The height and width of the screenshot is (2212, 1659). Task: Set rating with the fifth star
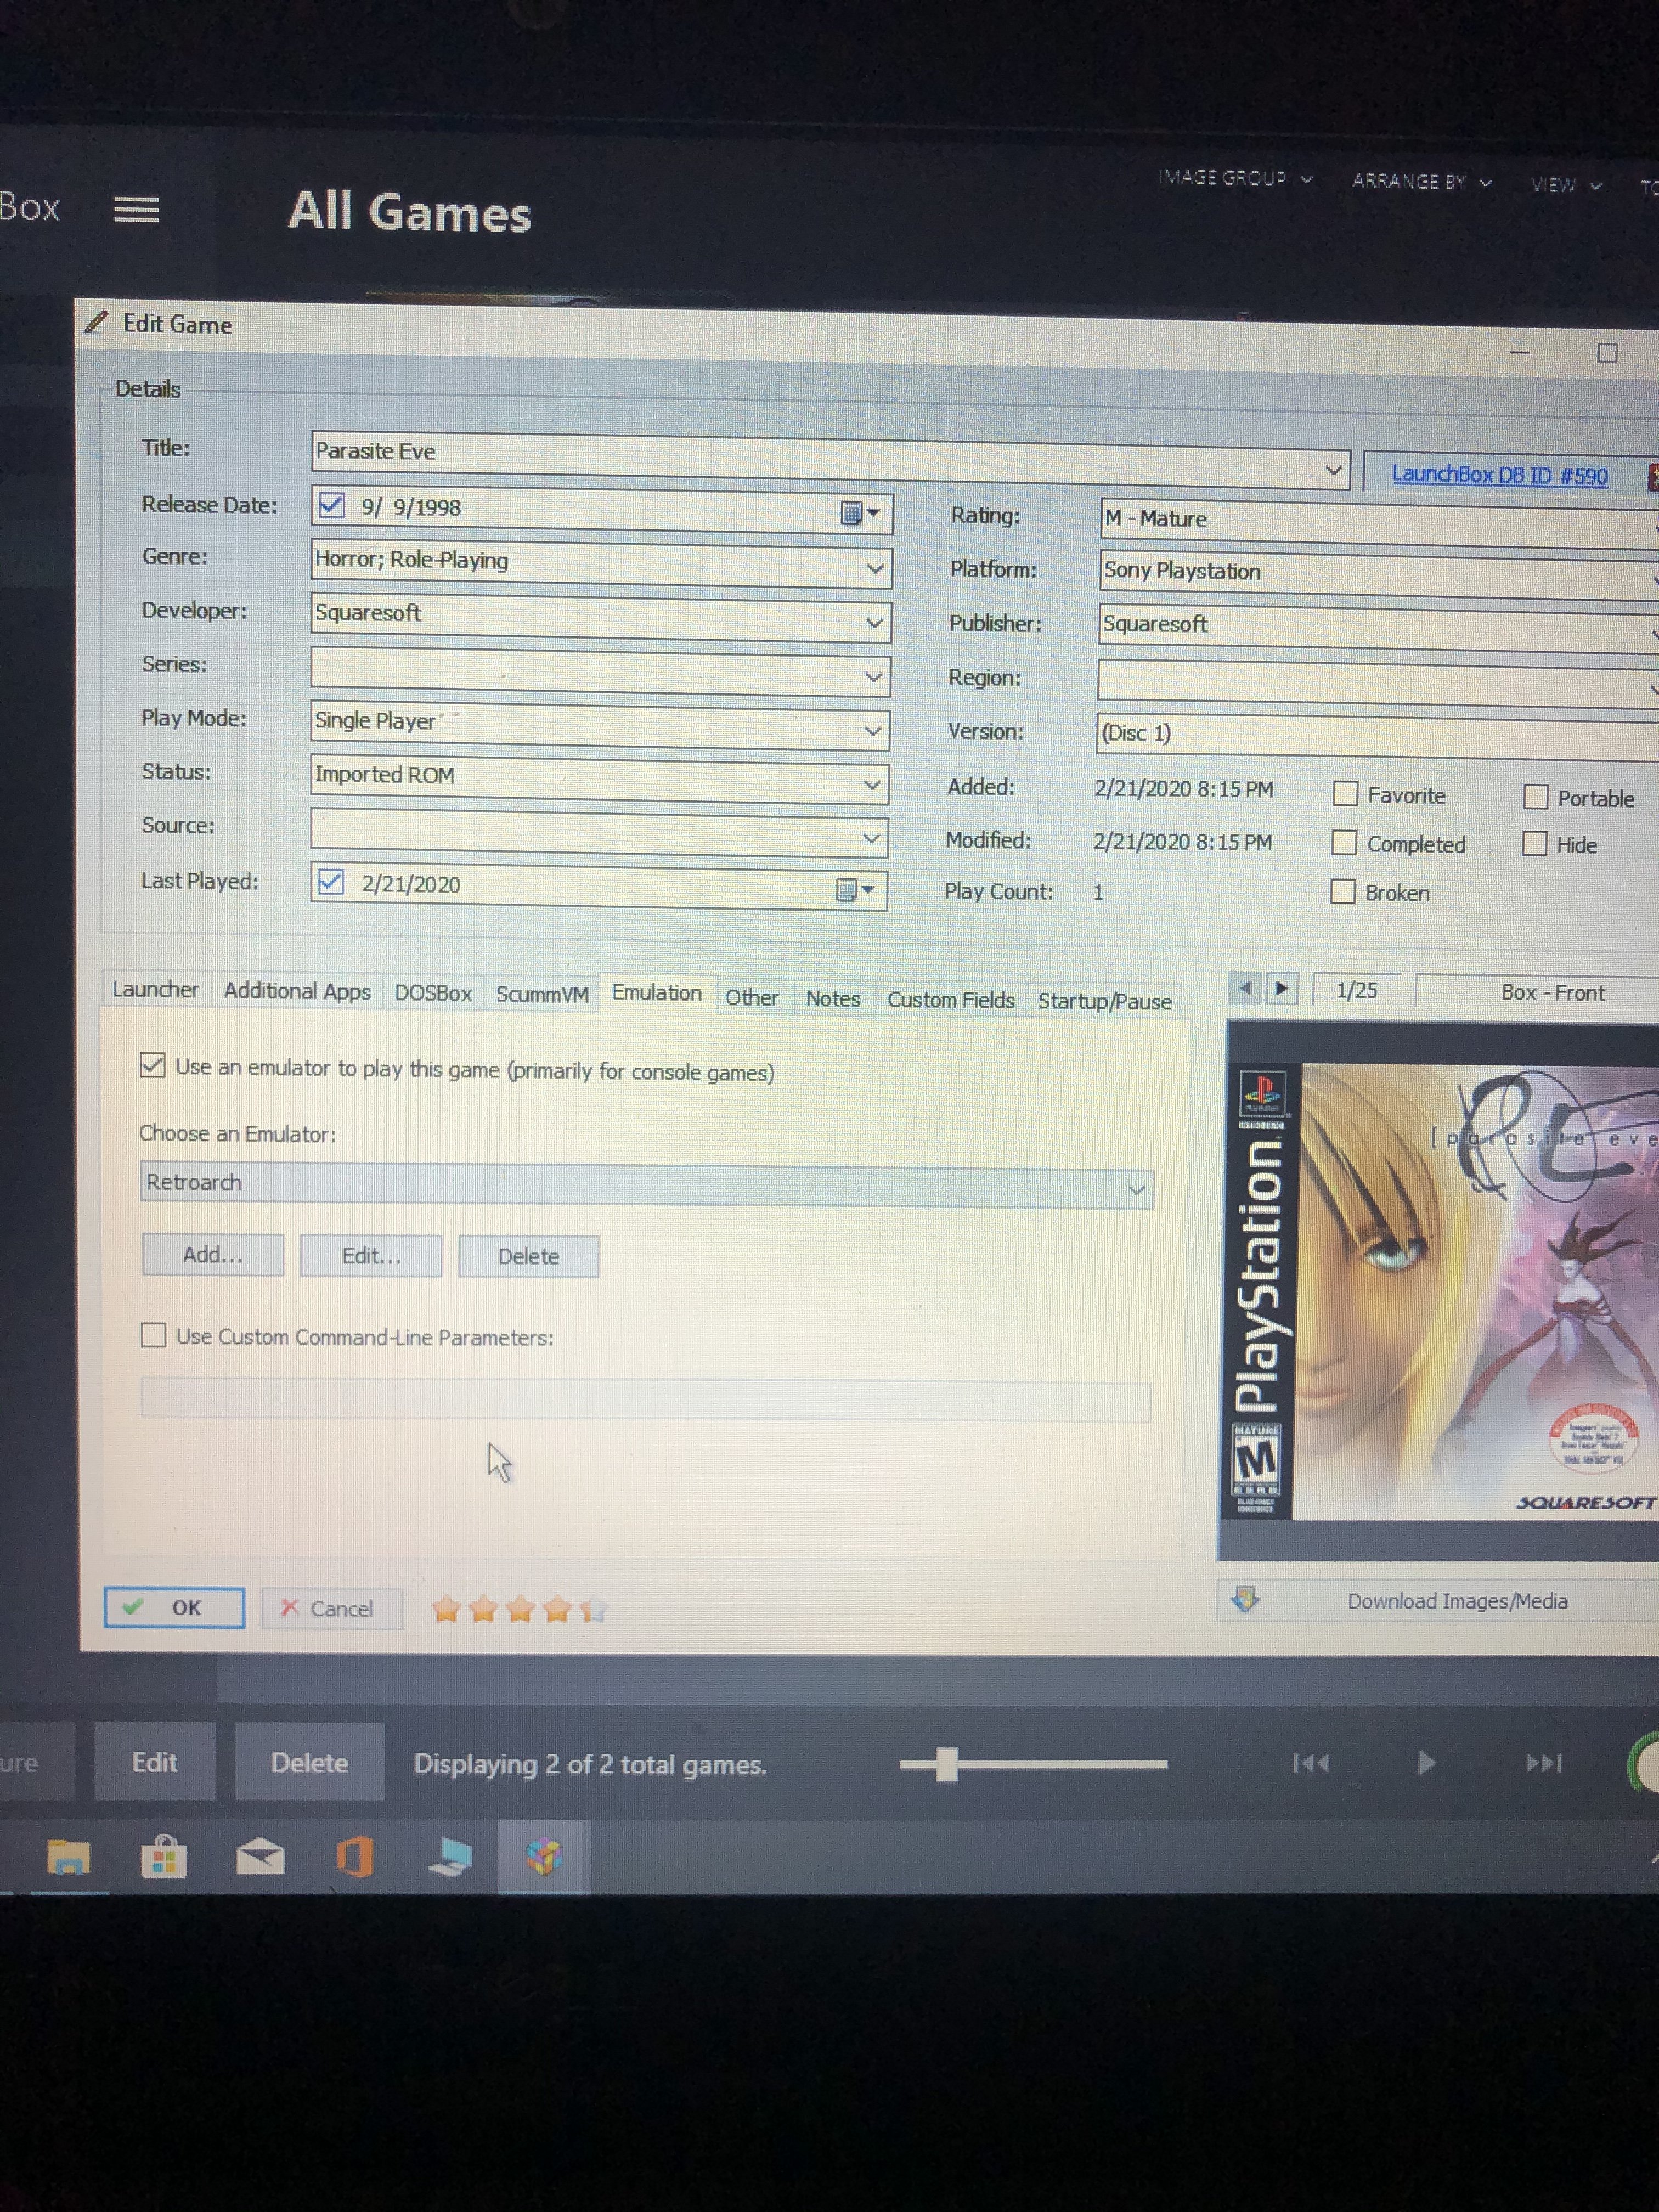pos(594,1609)
